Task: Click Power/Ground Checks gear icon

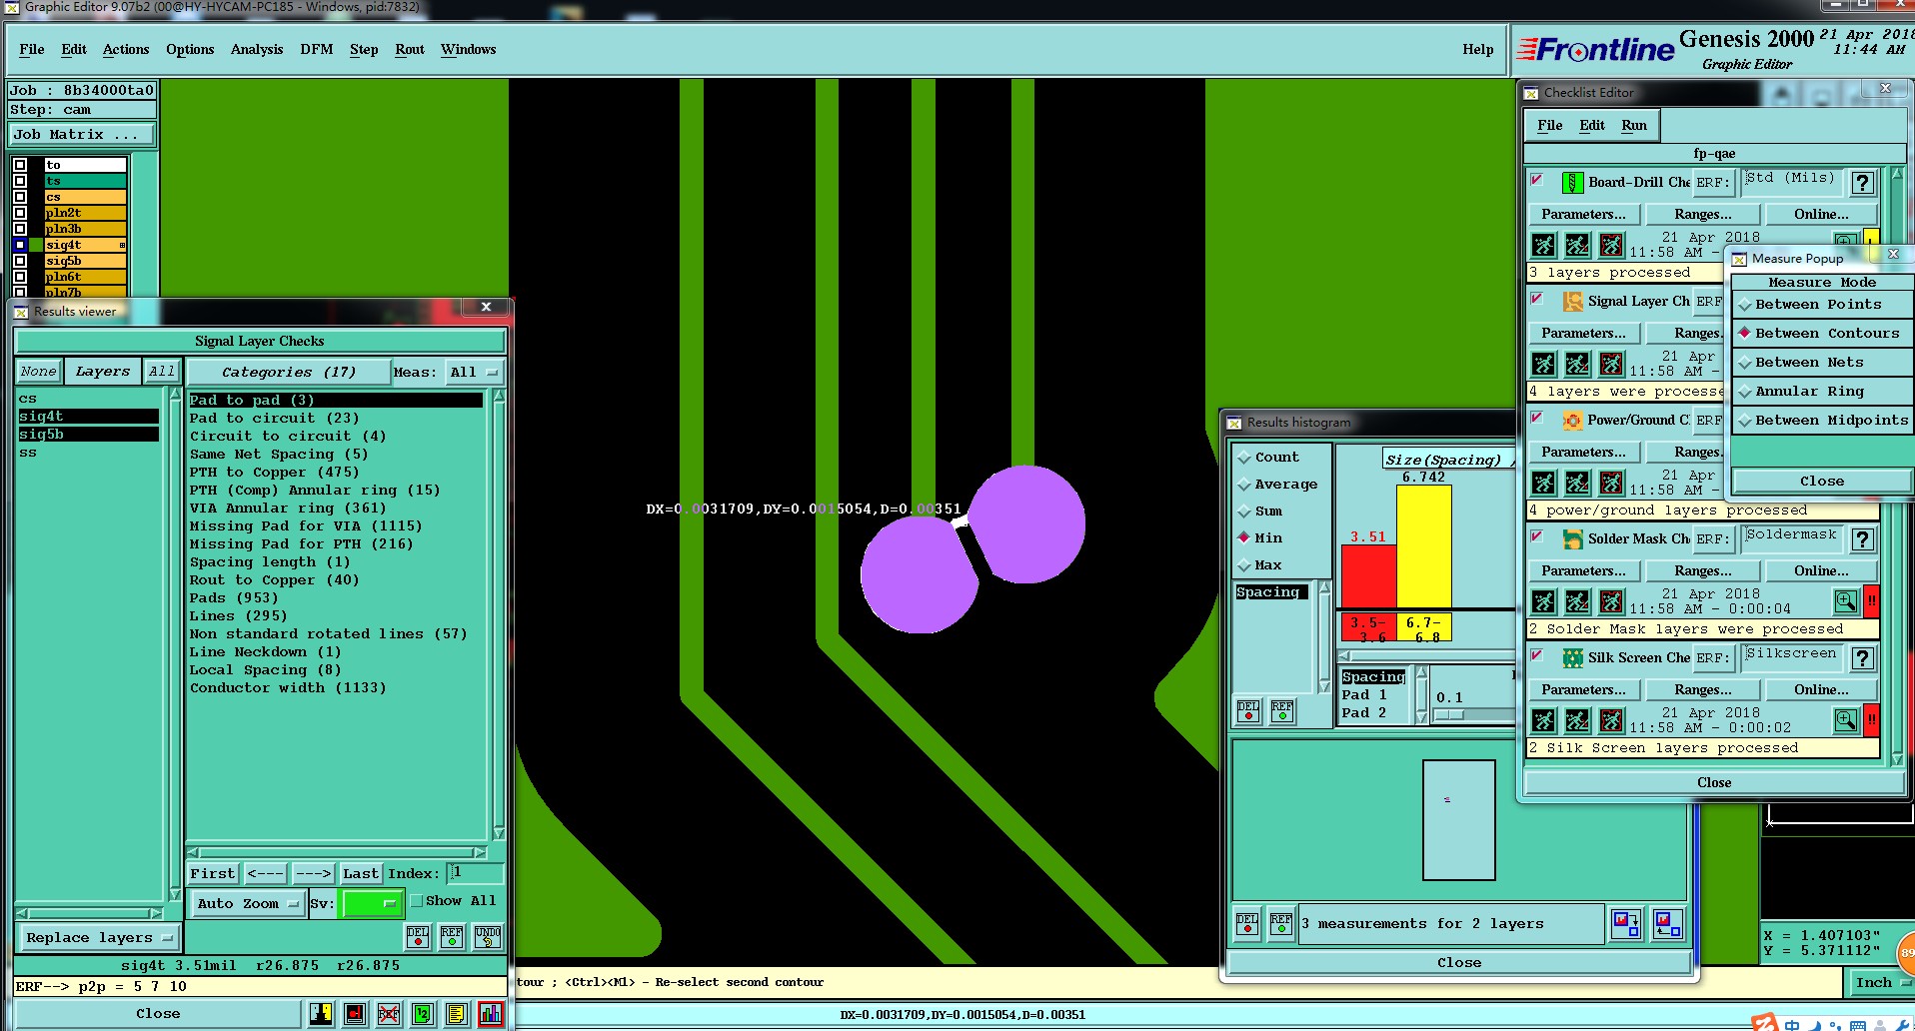Action: pos(1572,420)
